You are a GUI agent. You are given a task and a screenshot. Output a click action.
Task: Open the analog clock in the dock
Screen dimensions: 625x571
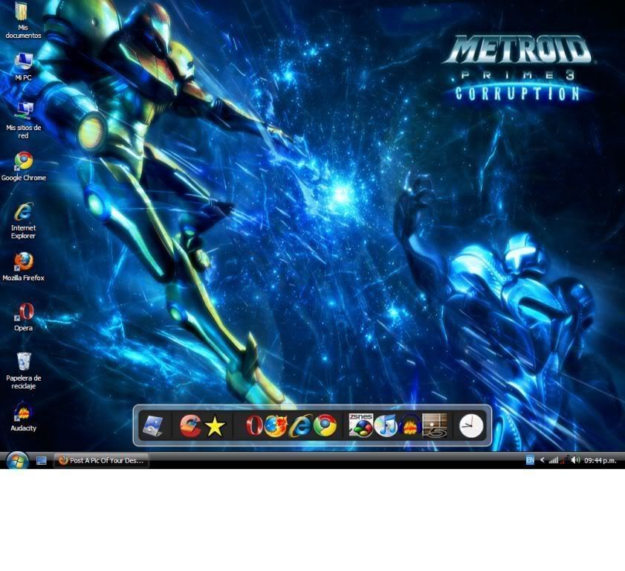point(471,426)
